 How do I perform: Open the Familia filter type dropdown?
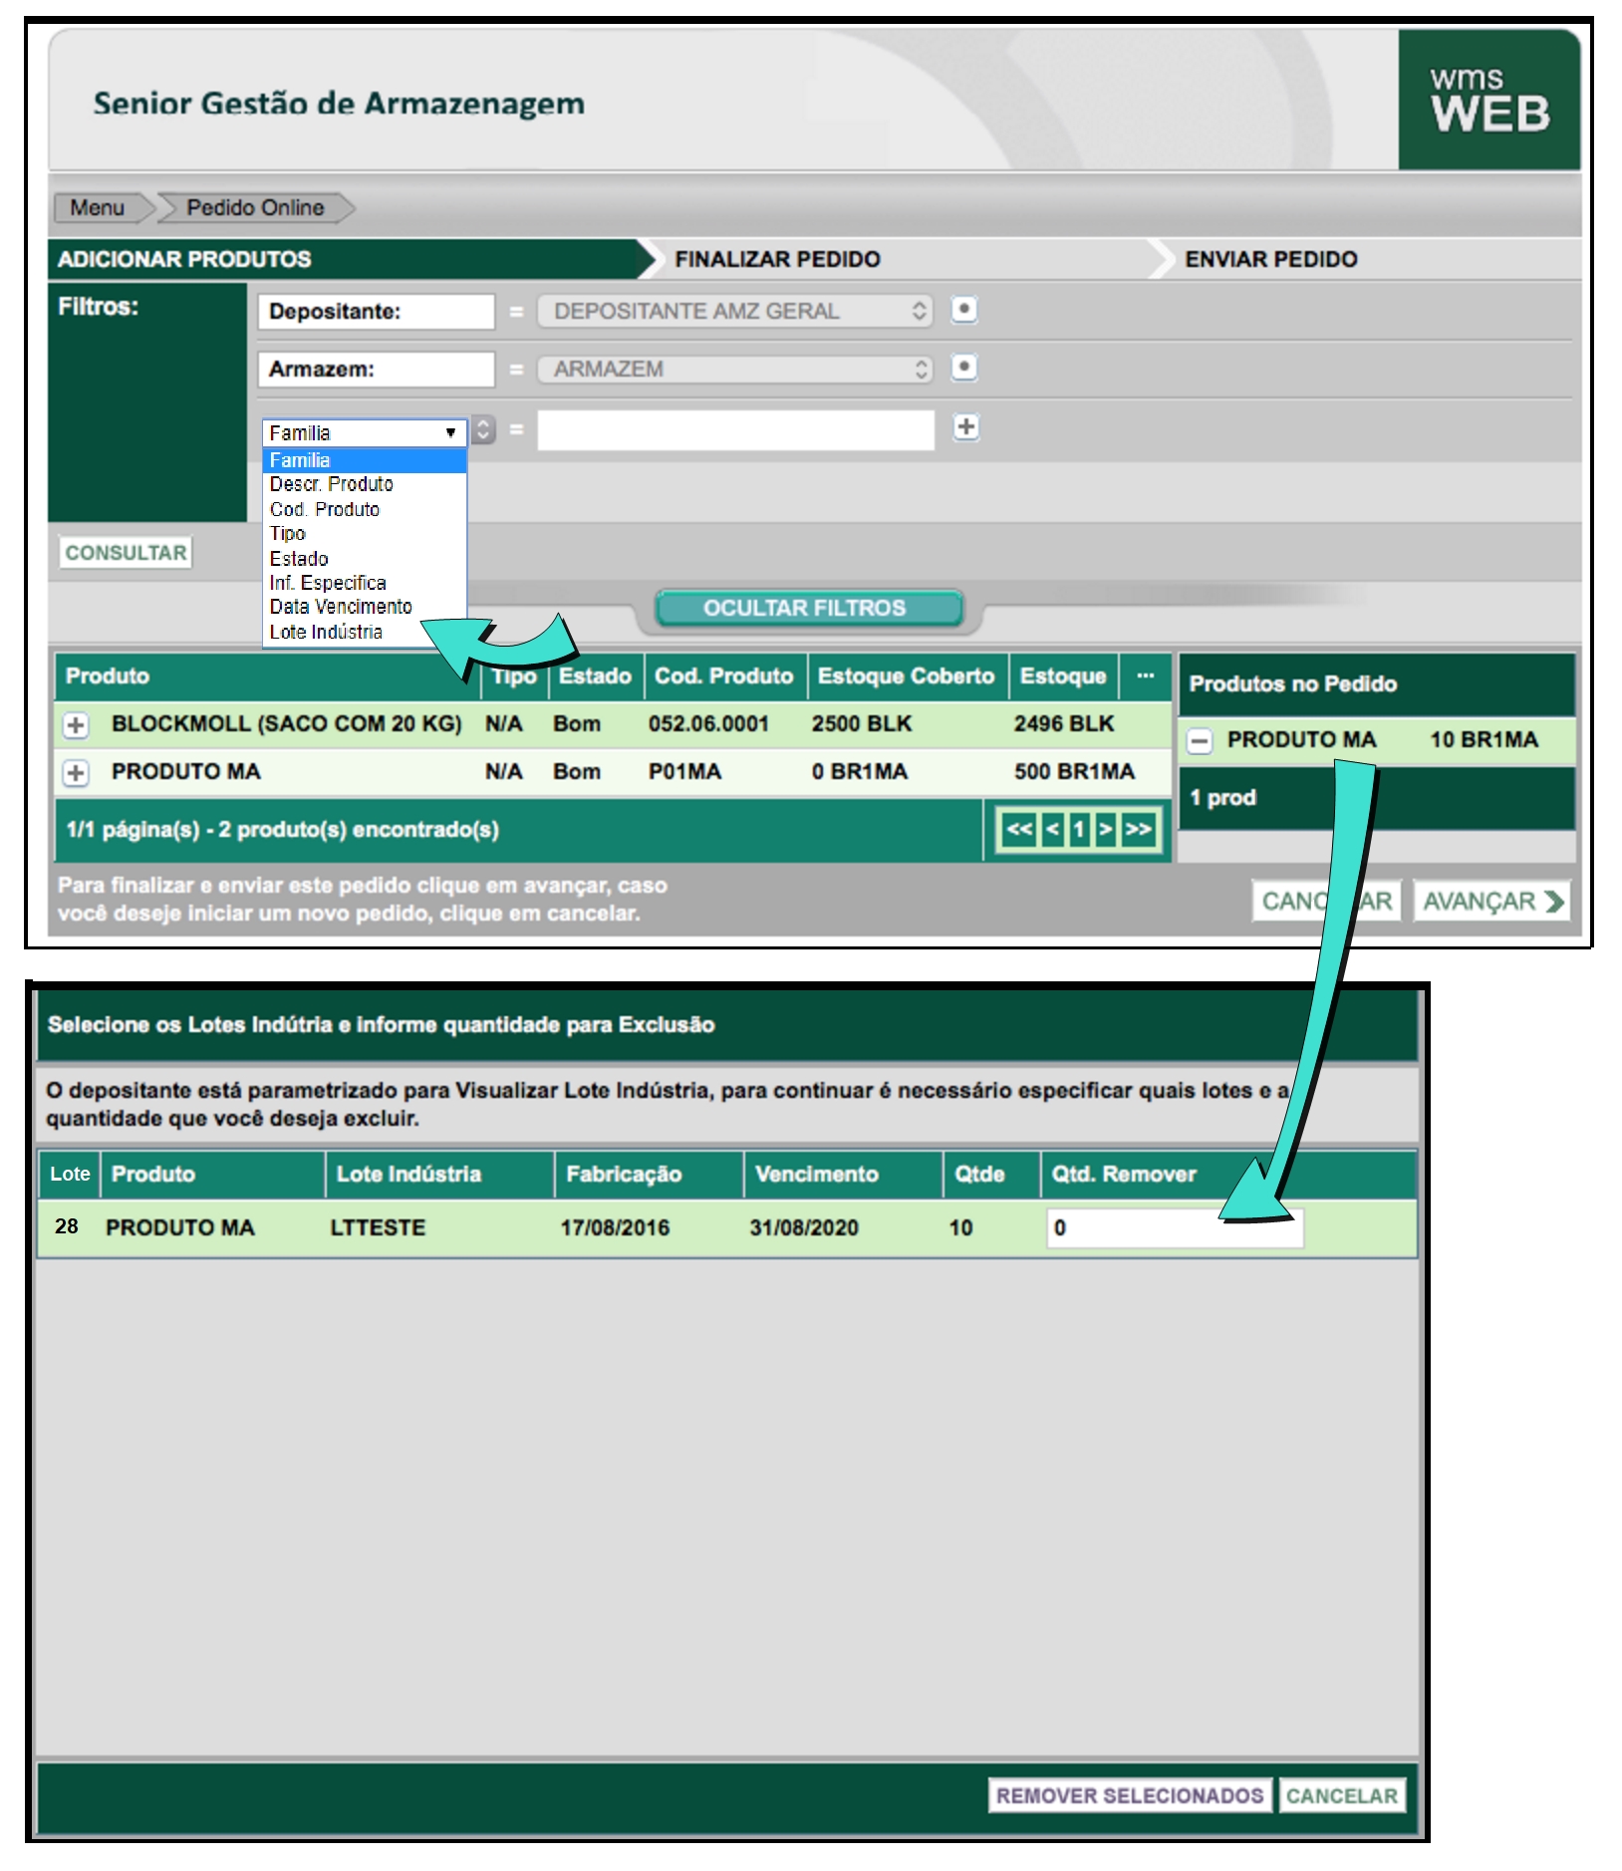(365, 432)
